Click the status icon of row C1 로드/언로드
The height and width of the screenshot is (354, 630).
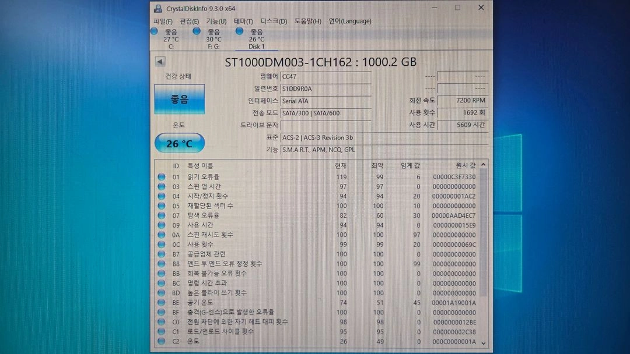coord(162,331)
